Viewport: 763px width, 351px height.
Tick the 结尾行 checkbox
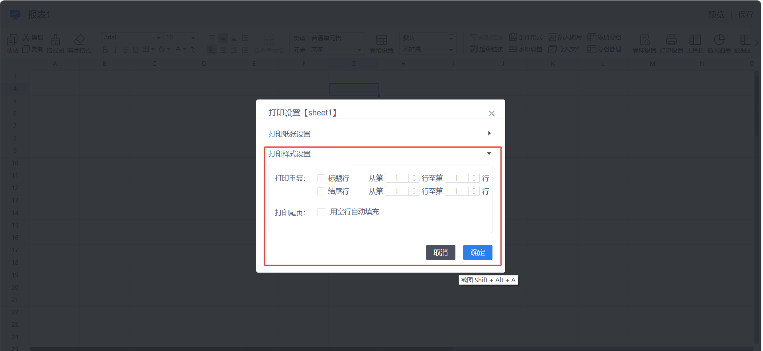[321, 191]
